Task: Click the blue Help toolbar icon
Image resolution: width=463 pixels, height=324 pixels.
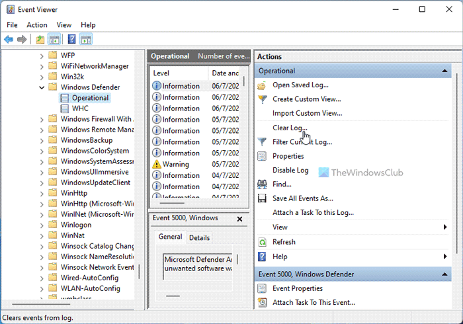Action: tap(71, 39)
